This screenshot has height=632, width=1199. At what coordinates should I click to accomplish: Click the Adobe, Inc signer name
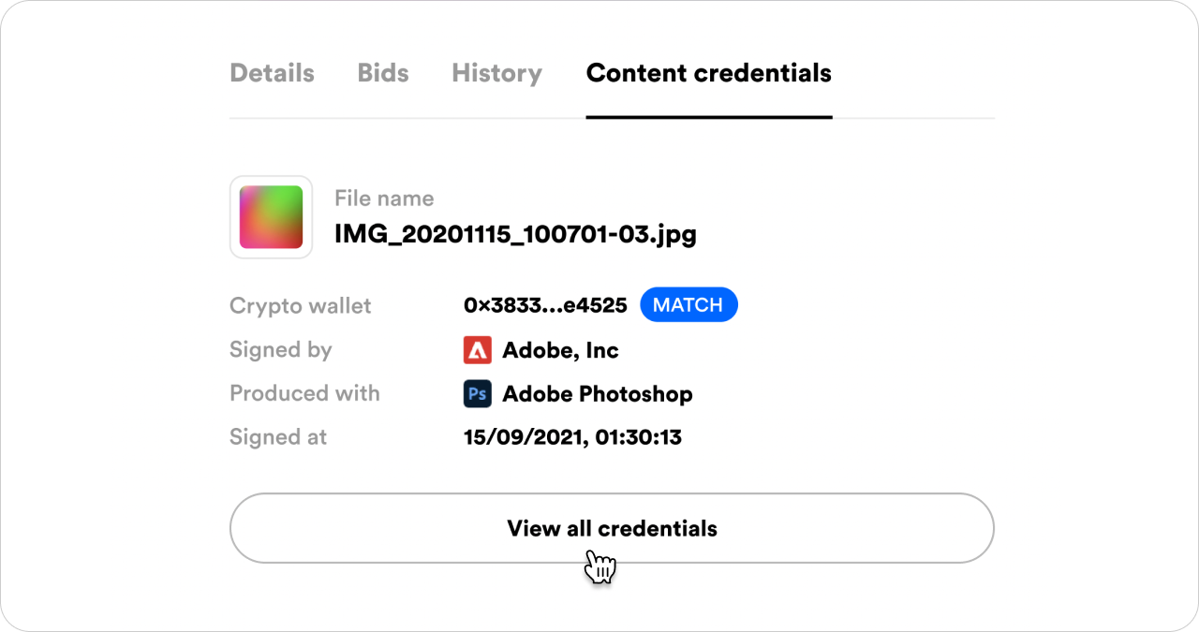click(560, 350)
